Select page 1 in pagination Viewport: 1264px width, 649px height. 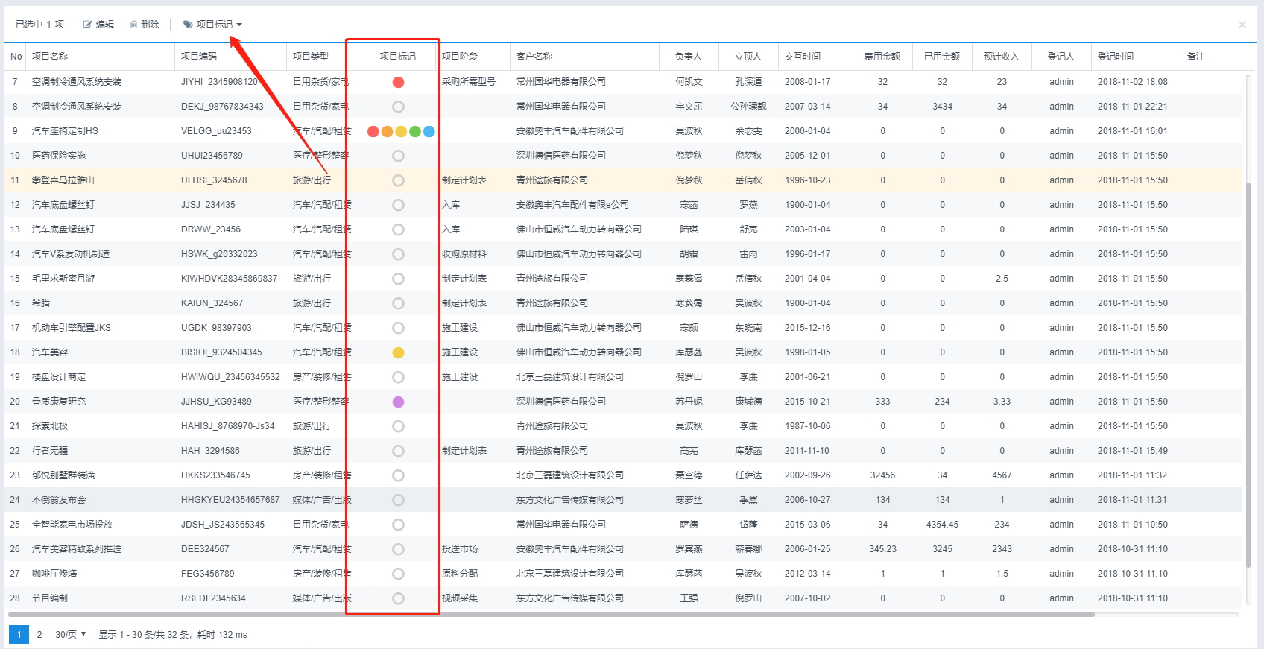click(x=19, y=635)
